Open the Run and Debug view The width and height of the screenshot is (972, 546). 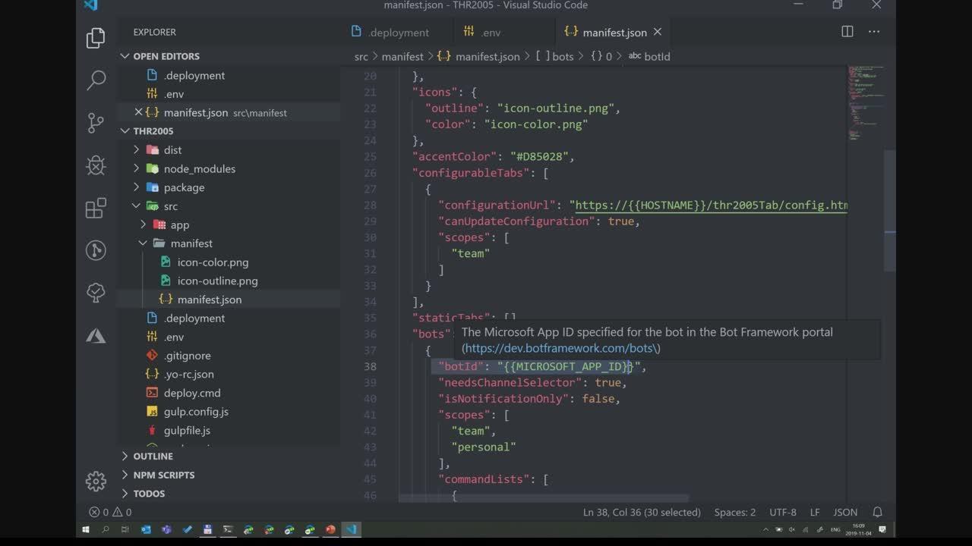[96, 165]
